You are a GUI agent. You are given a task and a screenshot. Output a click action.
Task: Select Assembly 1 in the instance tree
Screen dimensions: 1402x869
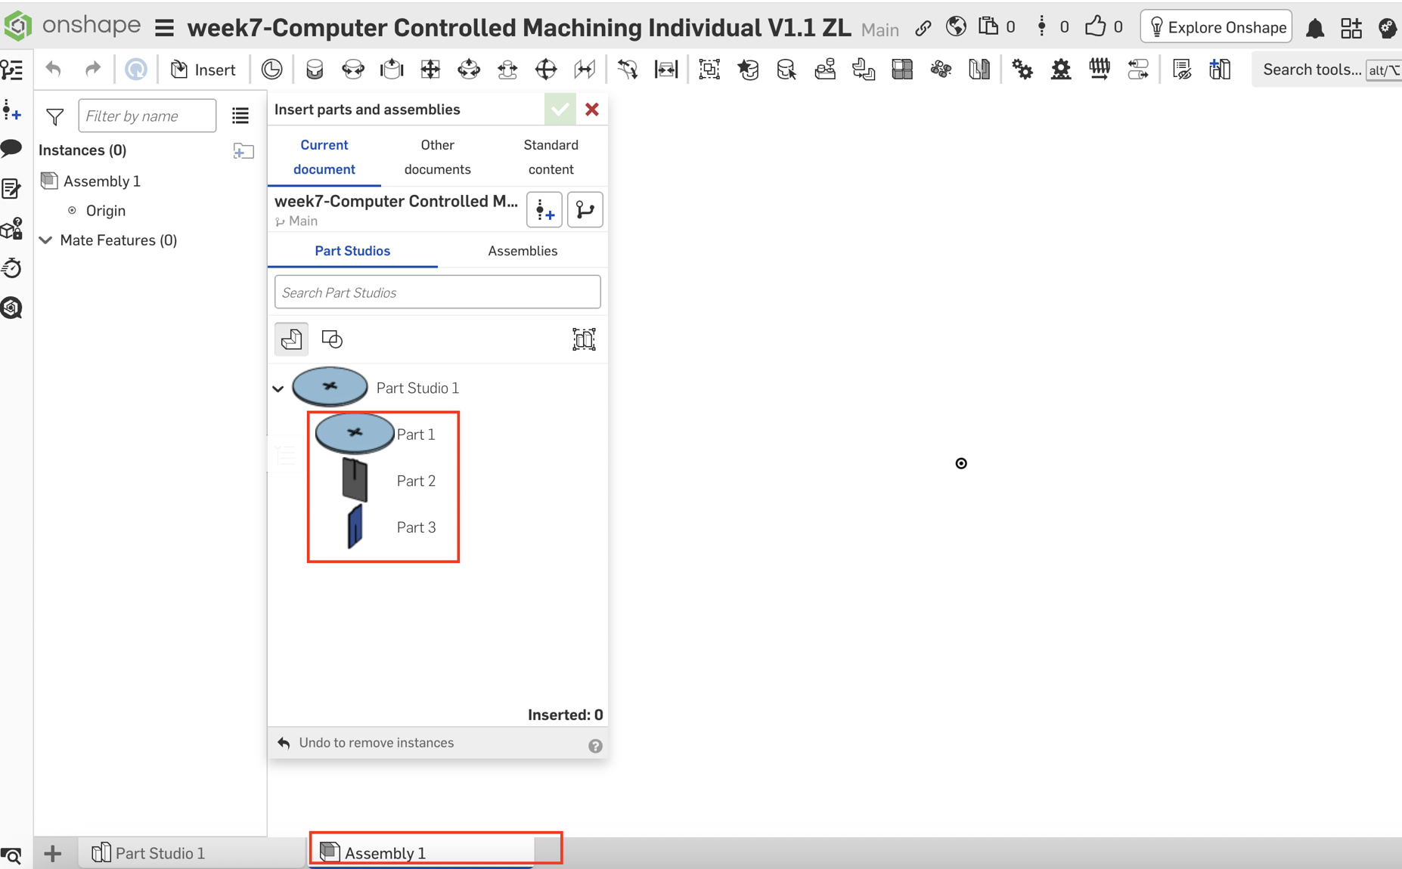(102, 181)
